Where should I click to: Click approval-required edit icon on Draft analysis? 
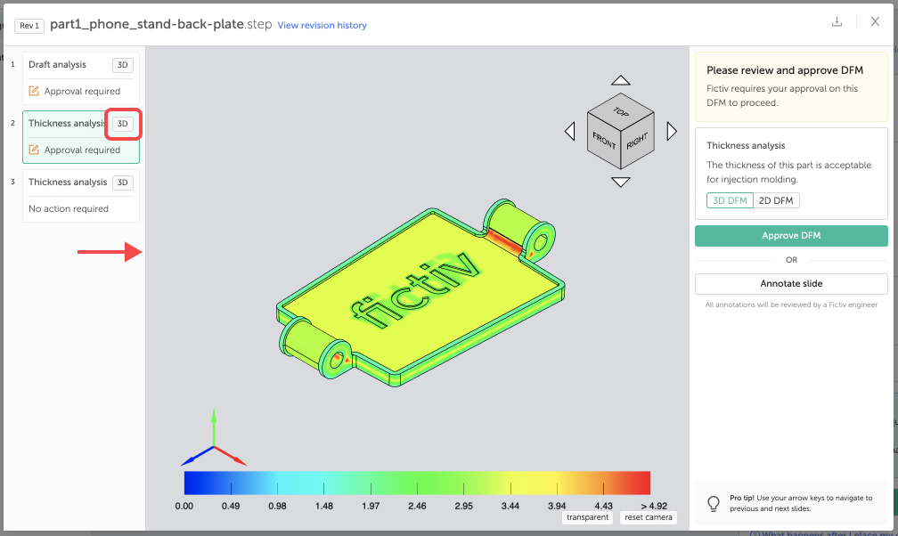[x=34, y=91]
